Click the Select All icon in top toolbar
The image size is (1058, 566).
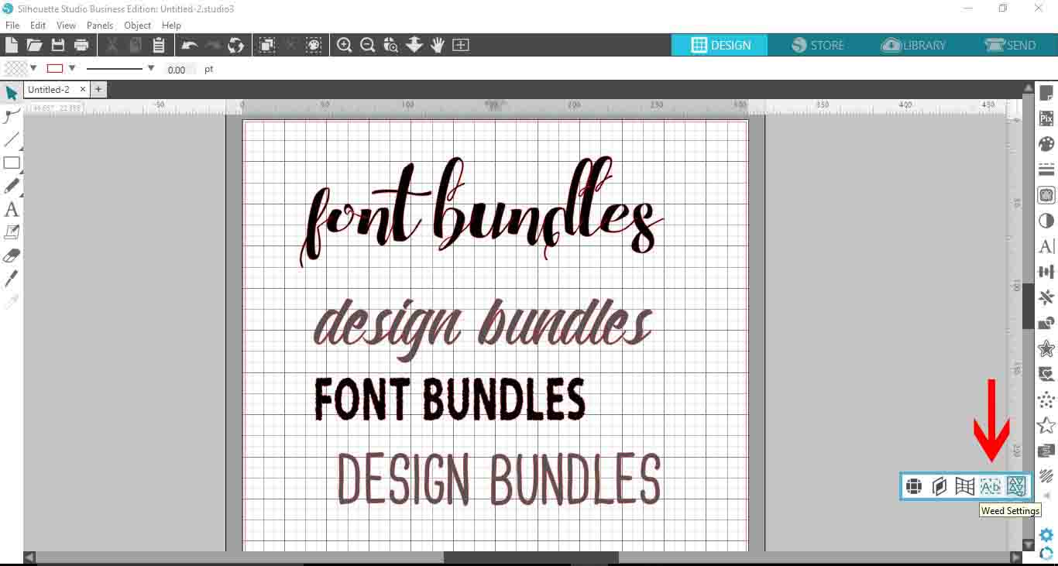pos(266,45)
